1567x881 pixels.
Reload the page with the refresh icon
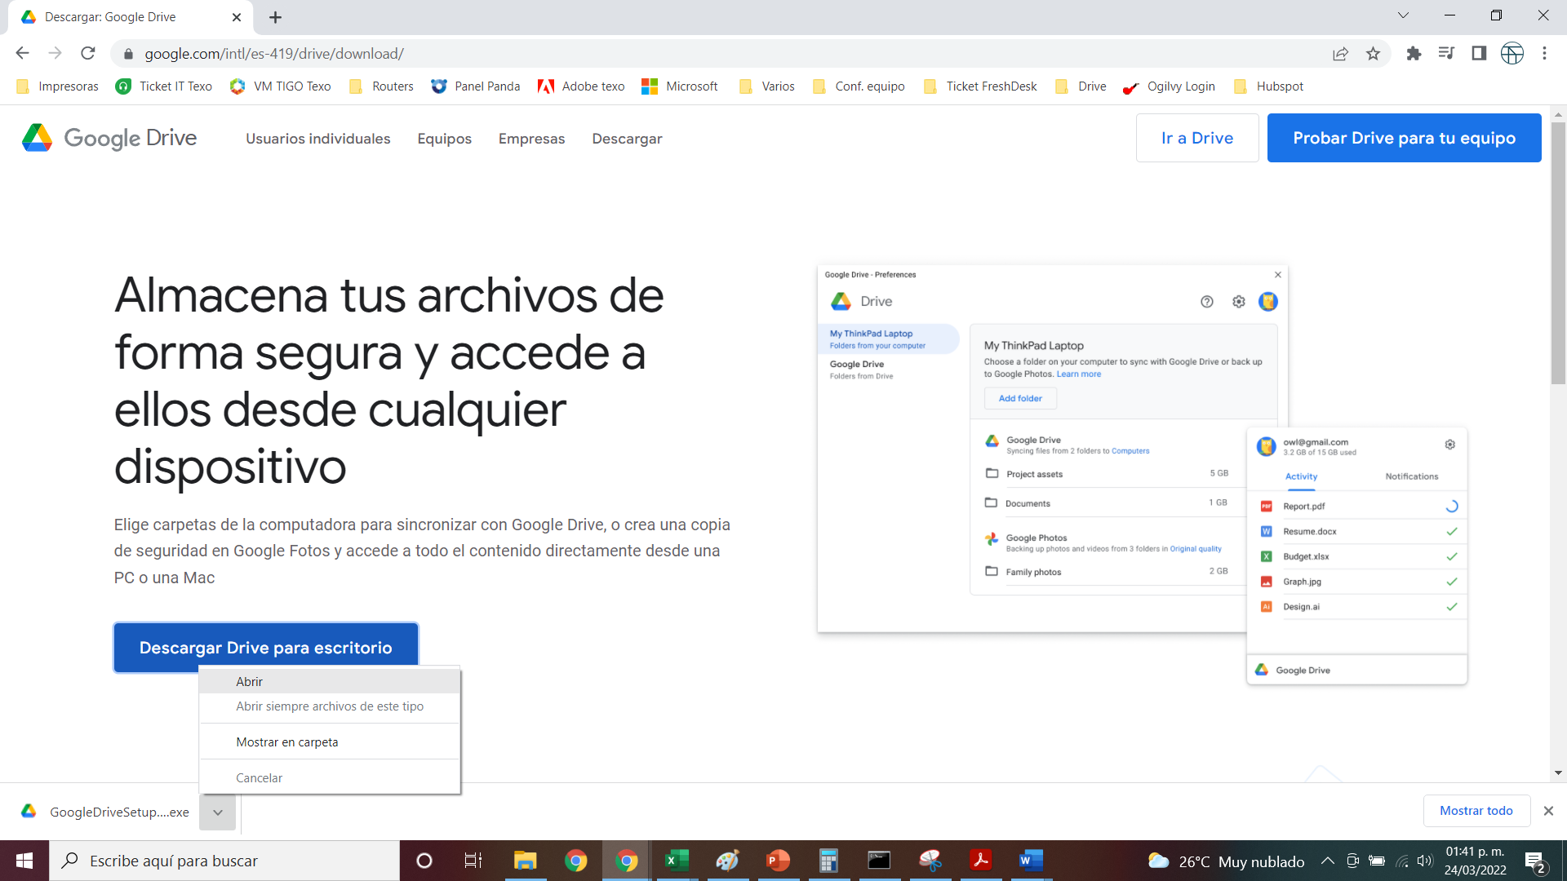(x=88, y=54)
